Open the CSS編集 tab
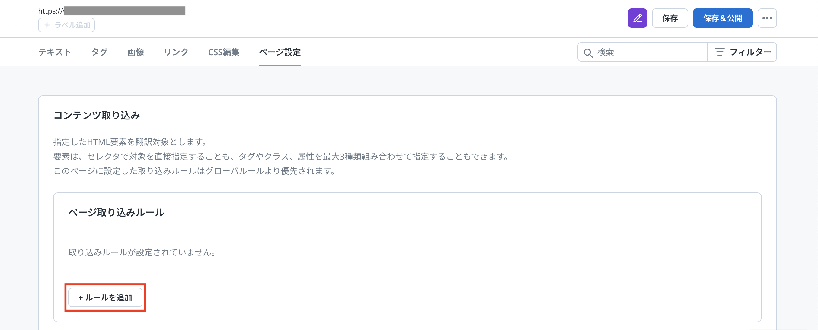 pos(224,52)
